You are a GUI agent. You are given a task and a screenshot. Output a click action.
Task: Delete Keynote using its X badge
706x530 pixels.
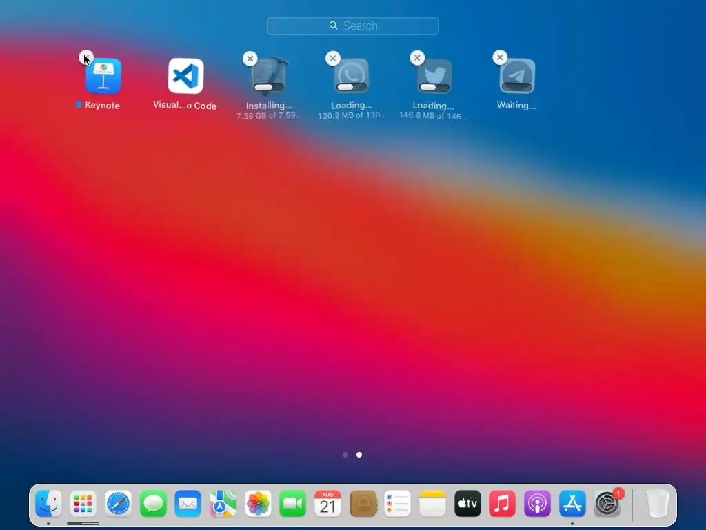[x=86, y=58]
